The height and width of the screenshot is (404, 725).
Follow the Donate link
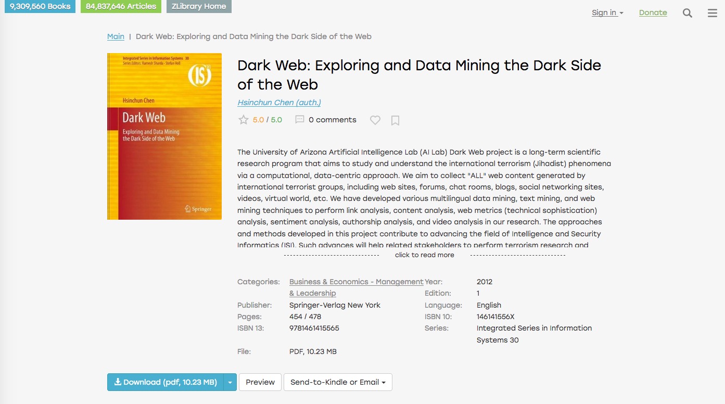(x=653, y=13)
